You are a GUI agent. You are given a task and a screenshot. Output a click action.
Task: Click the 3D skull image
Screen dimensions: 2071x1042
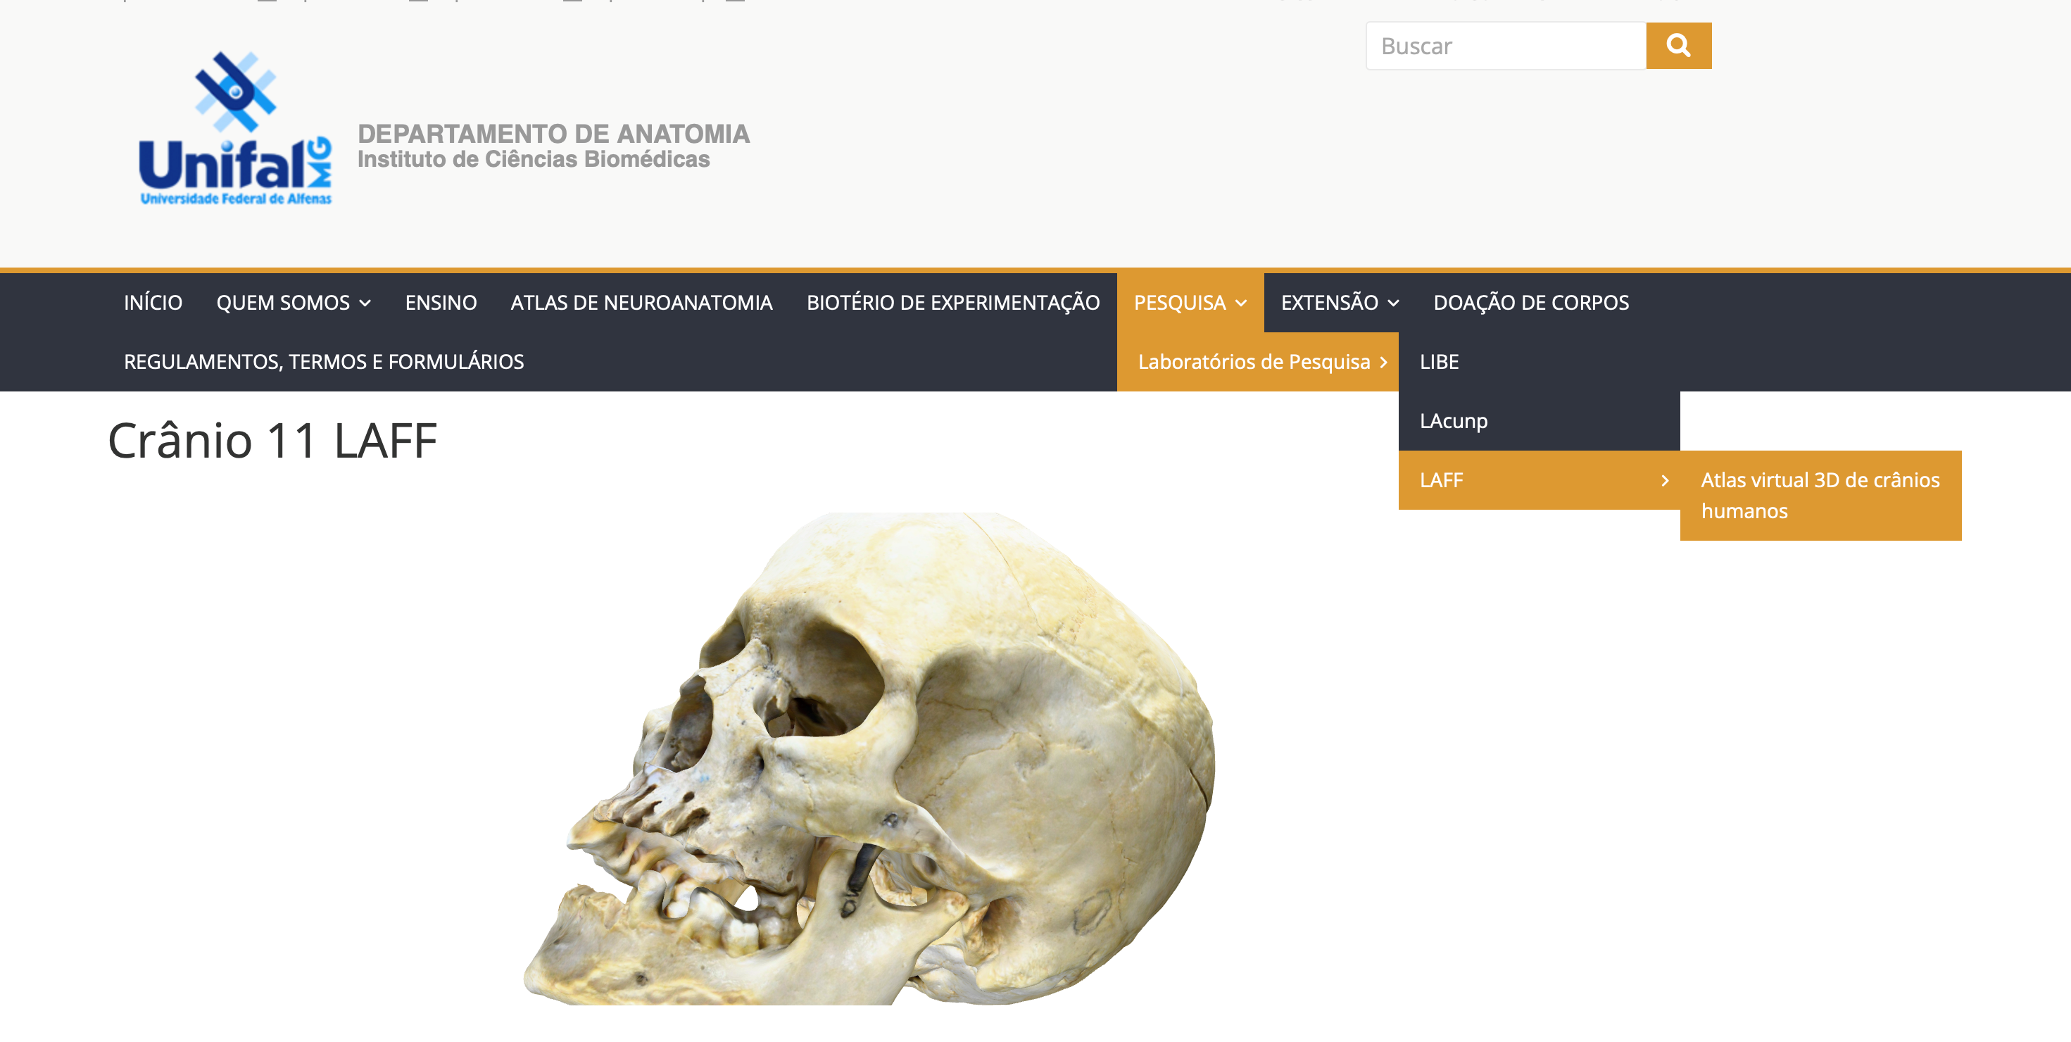tap(869, 759)
